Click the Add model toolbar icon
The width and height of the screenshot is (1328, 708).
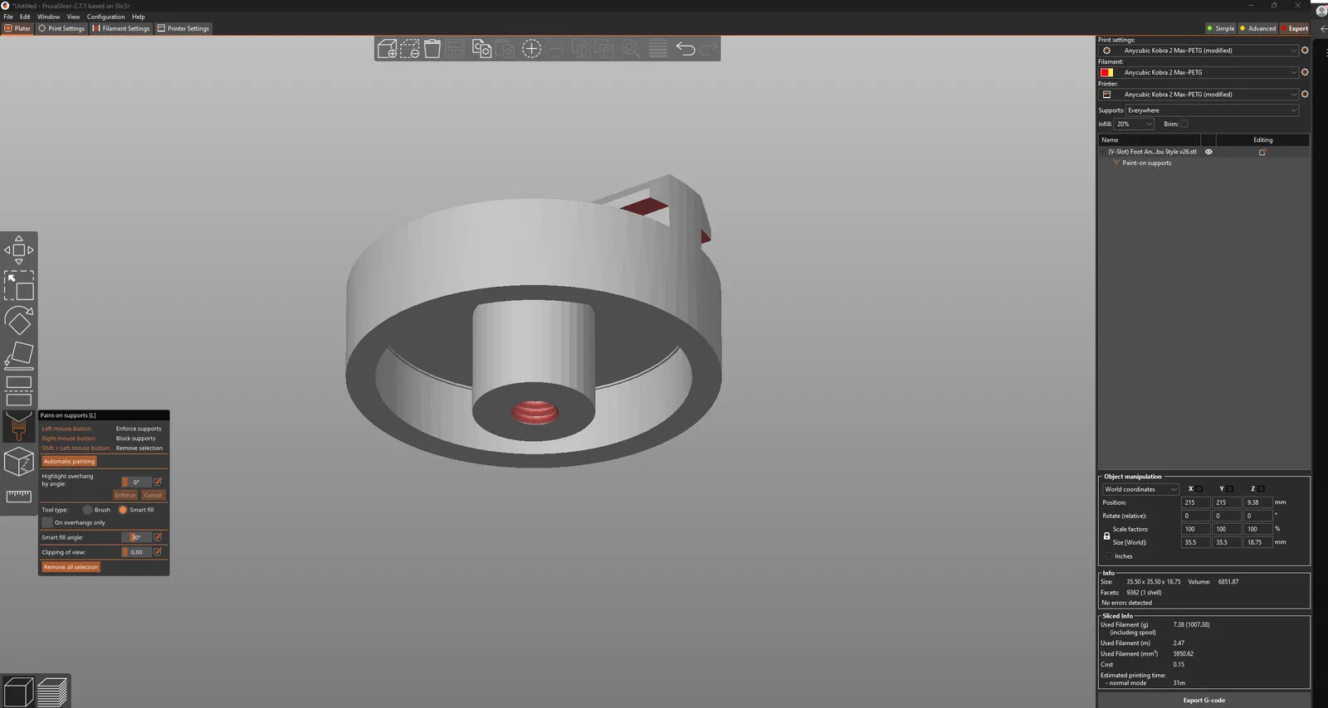click(x=387, y=49)
